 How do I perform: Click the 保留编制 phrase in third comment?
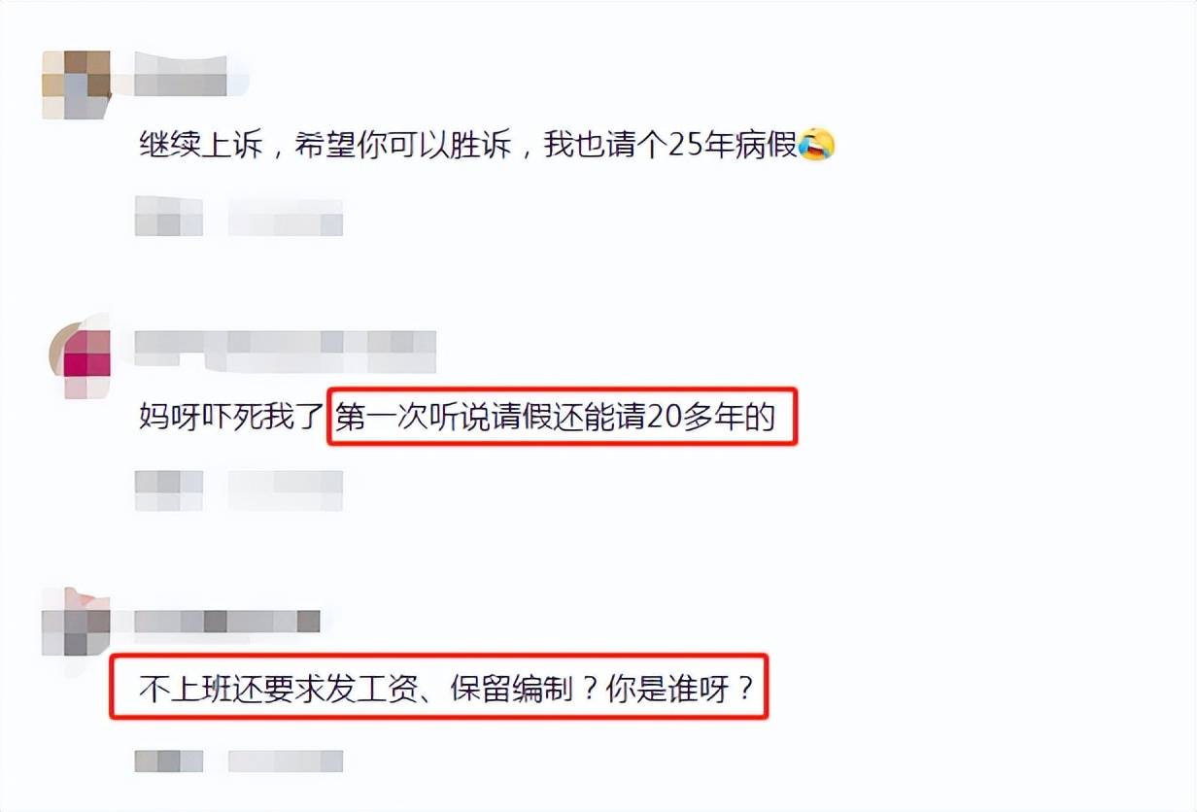pyautogui.click(x=511, y=691)
